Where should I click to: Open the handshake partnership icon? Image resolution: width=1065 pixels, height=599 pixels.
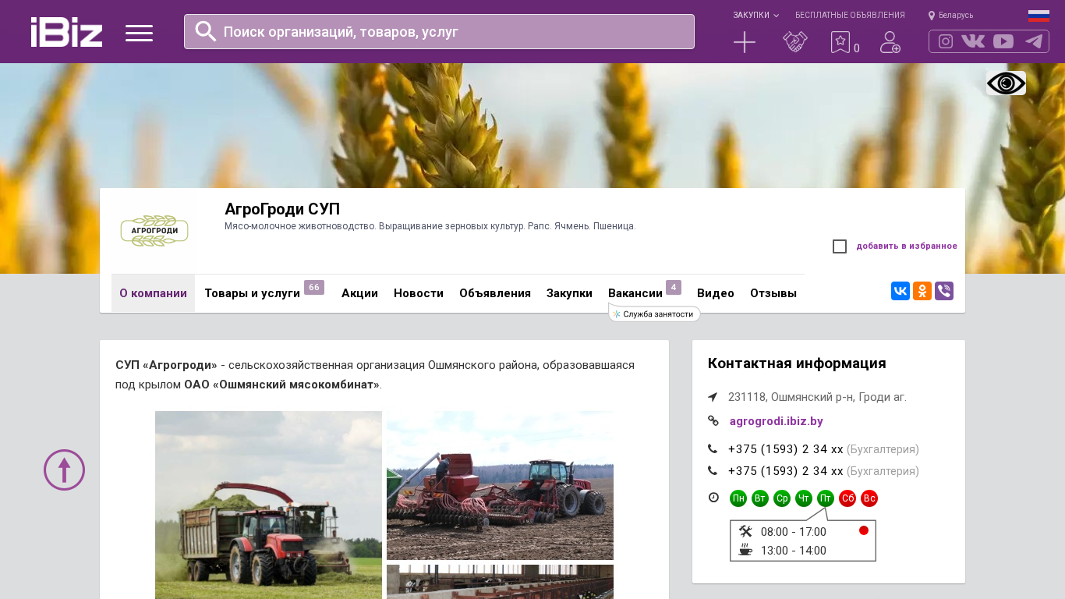click(795, 42)
